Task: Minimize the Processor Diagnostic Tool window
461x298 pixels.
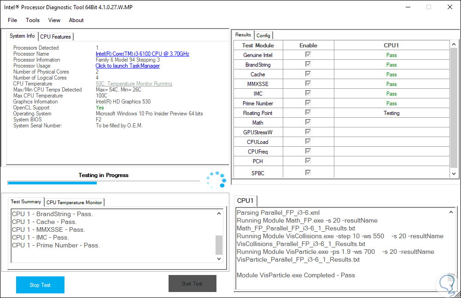Action: (x=408, y=7)
